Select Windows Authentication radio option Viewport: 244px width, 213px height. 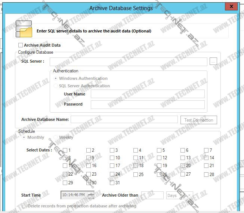(56, 79)
